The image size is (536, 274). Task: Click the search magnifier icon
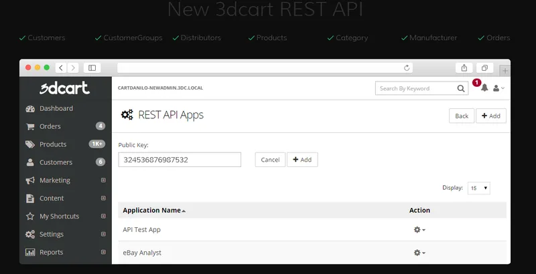(x=461, y=89)
